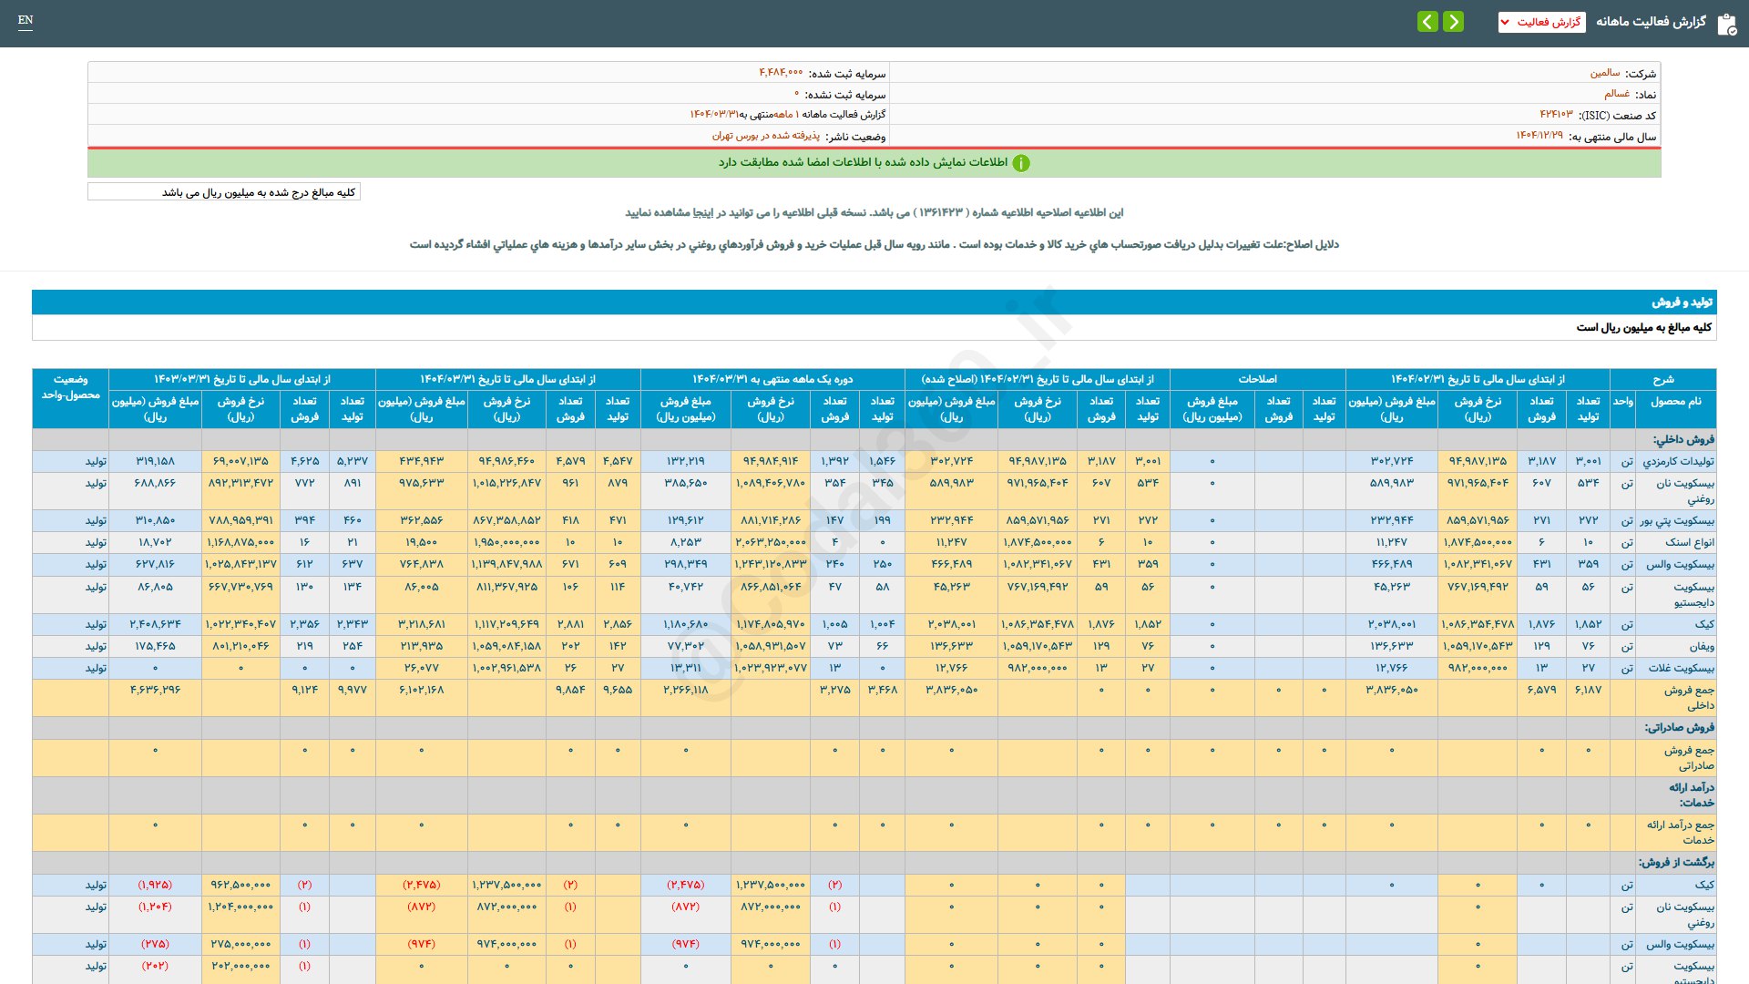Click the publisher status پذیرفته شده در بورس تهران
Viewport: 1749px width, 984px height.
pyautogui.click(x=765, y=136)
